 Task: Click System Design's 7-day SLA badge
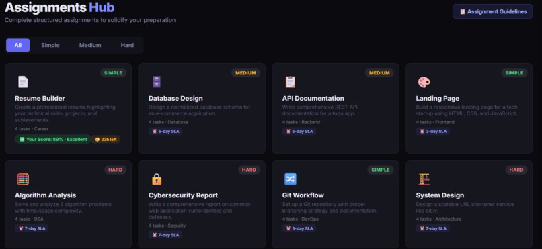433,228
